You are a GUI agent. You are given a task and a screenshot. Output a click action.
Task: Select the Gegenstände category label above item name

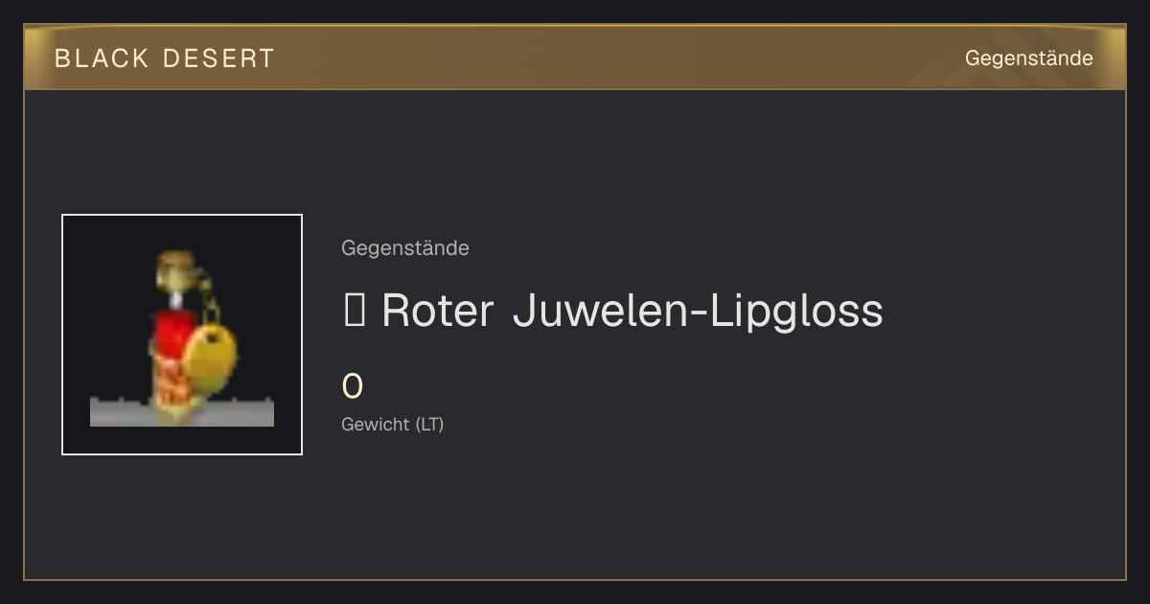tap(405, 248)
